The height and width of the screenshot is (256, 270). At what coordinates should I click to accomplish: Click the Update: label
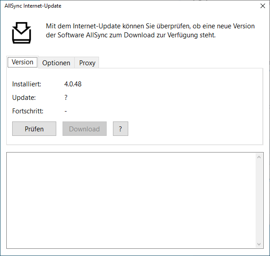point(24,98)
